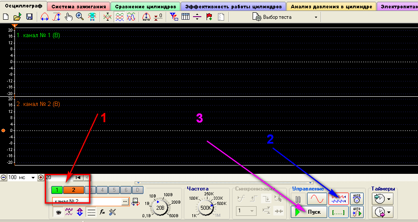Click the zero level reset icon
Viewport: 418px width, 222px height.
(x=158, y=18)
